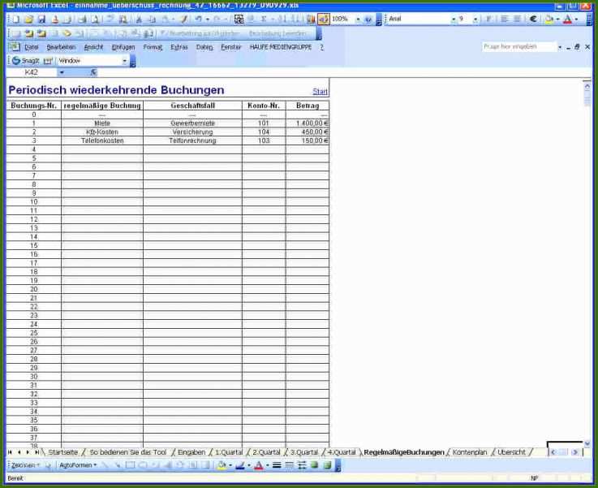Open the SnagIt Window profile dropdown
598x488 pixels.
point(124,61)
